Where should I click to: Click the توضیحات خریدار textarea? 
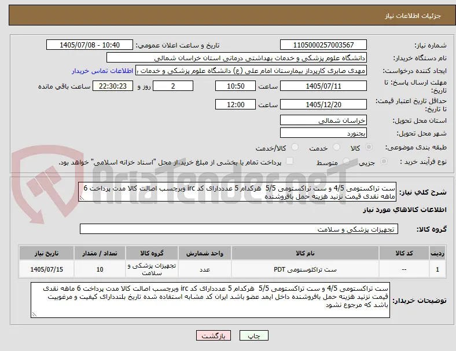[210, 300]
